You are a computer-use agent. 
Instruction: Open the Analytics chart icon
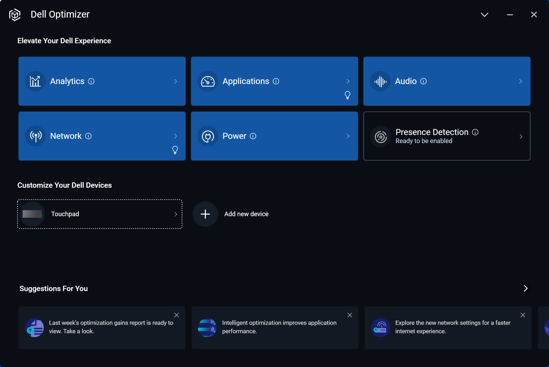(36, 81)
